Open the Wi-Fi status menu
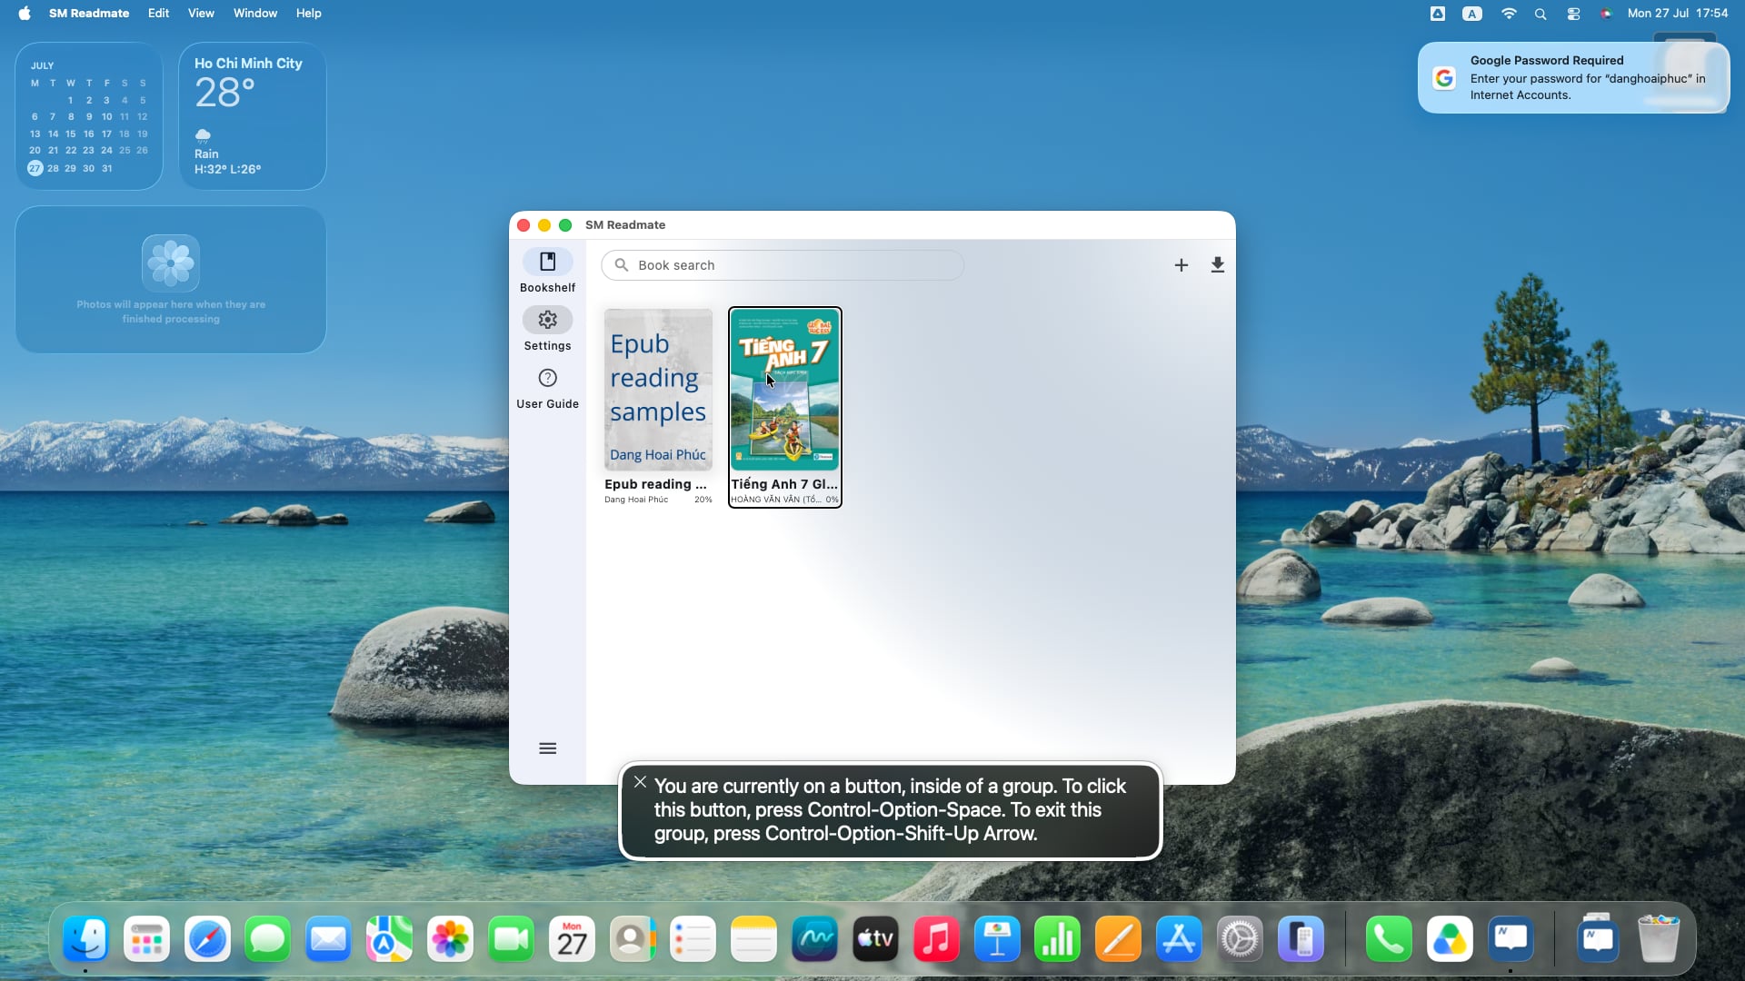 coord(1509,14)
